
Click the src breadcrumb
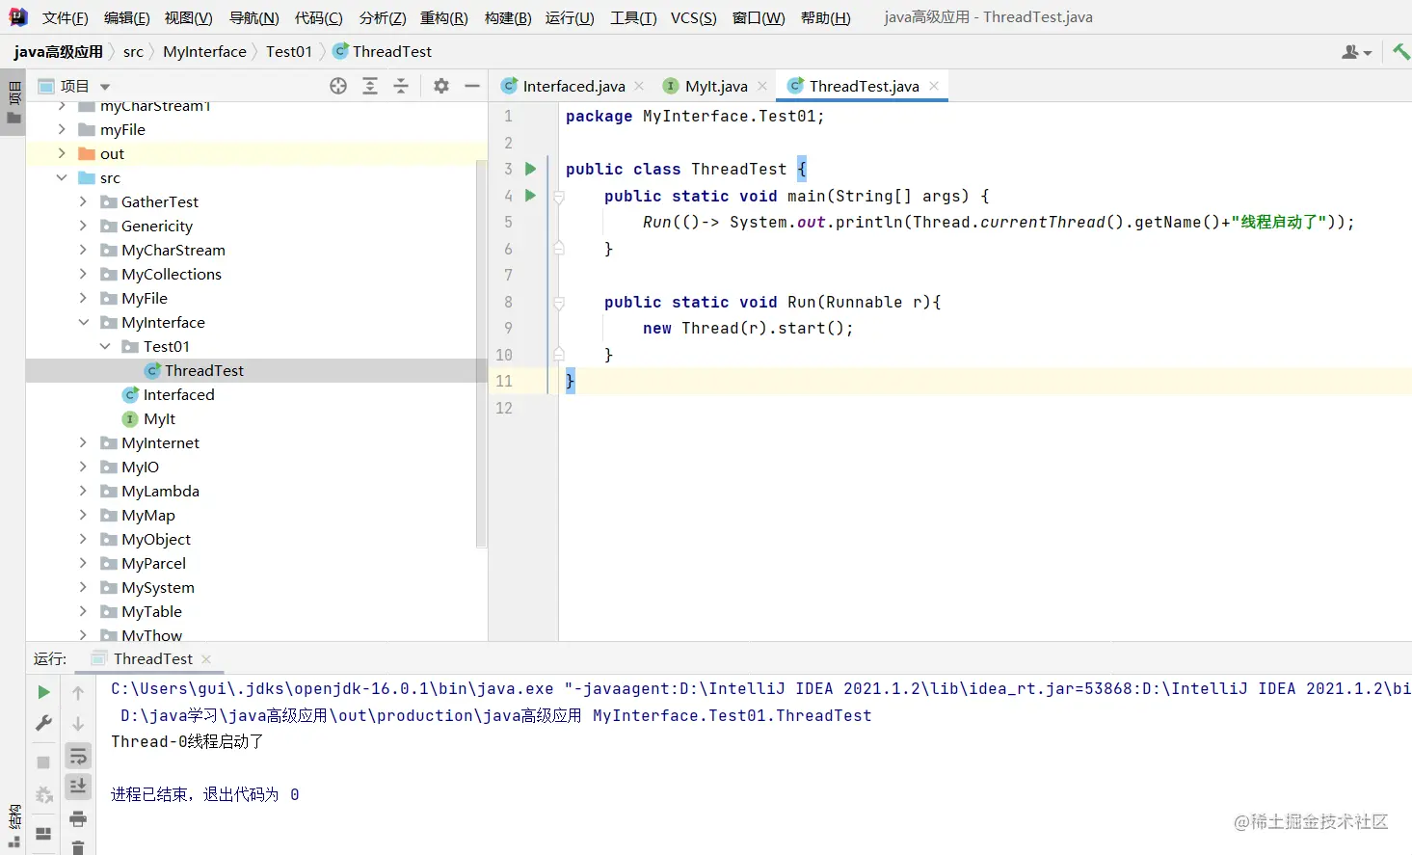pyautogui.click(x=133, y=51)
